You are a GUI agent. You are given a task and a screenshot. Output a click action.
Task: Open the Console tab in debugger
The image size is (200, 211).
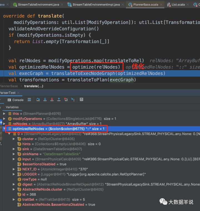click(16, 100)
